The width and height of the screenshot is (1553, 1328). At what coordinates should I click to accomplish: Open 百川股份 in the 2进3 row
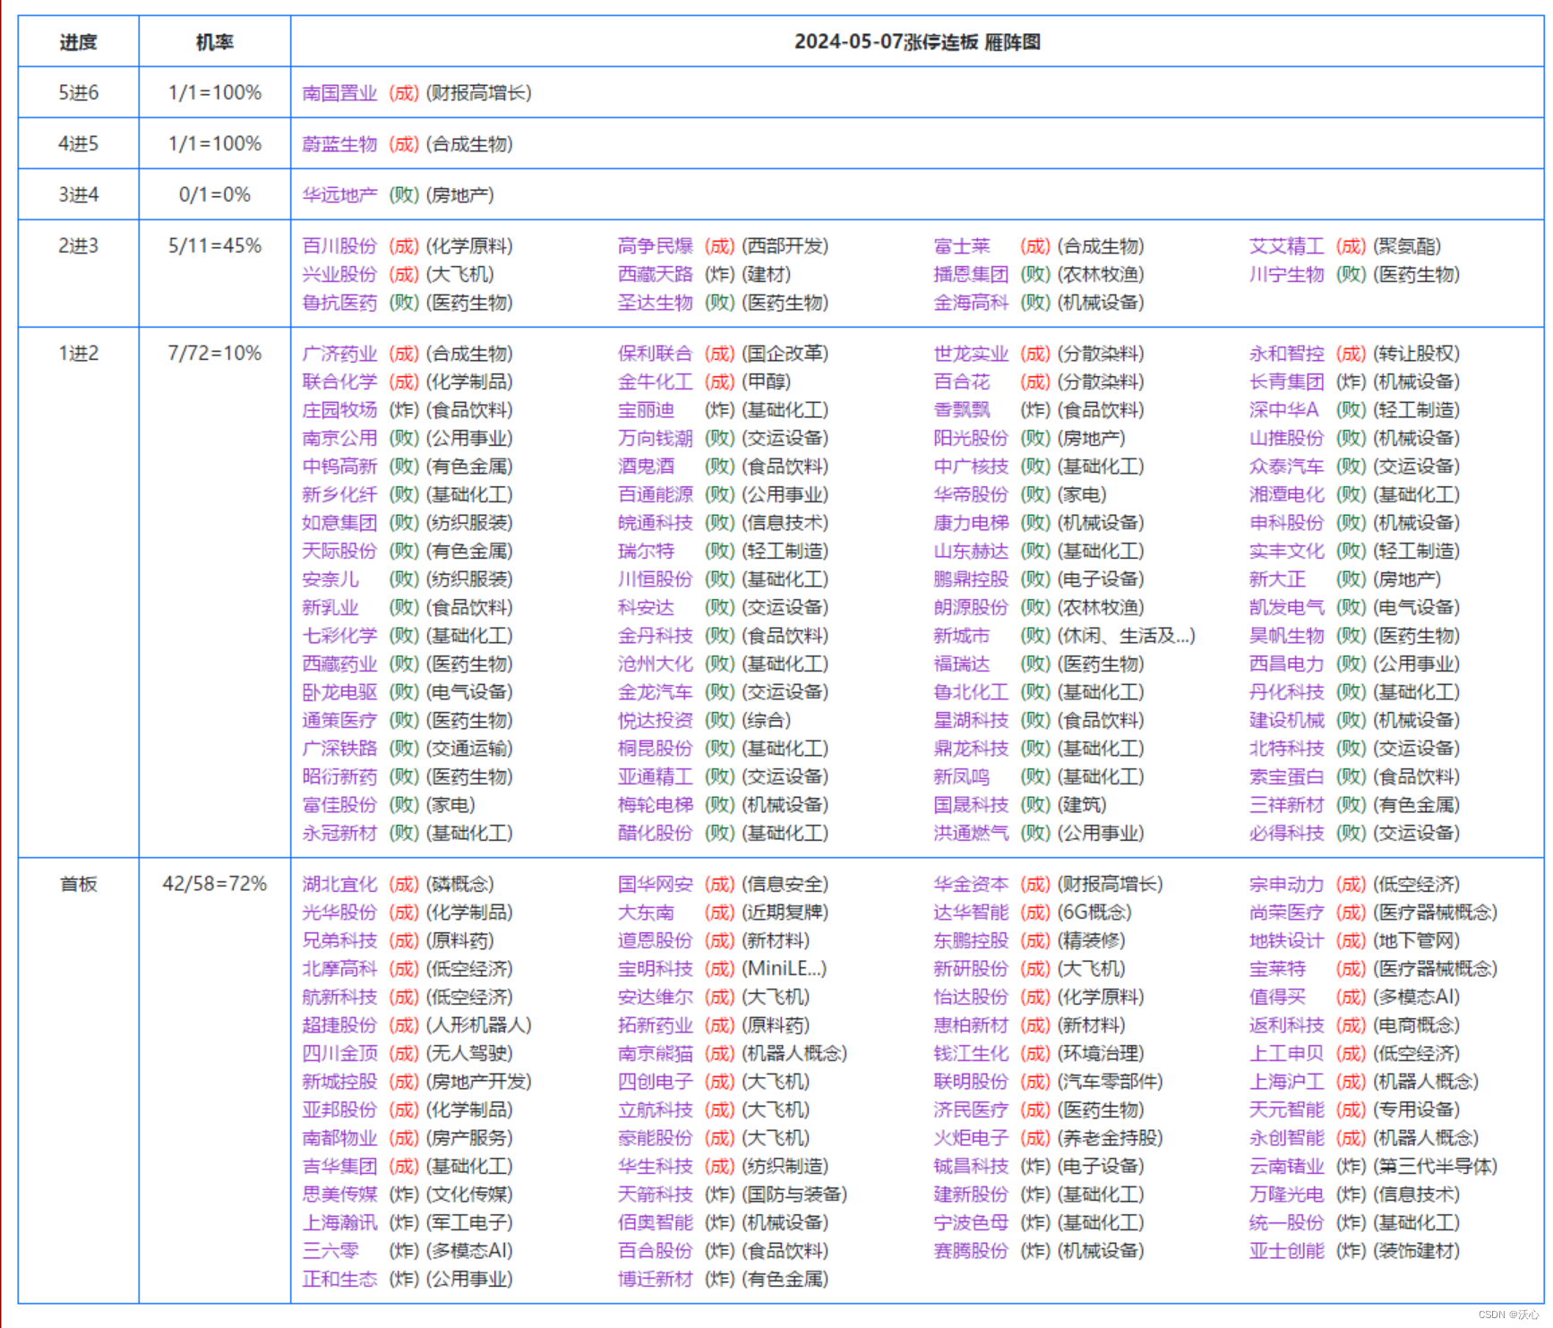coord(339,246)
